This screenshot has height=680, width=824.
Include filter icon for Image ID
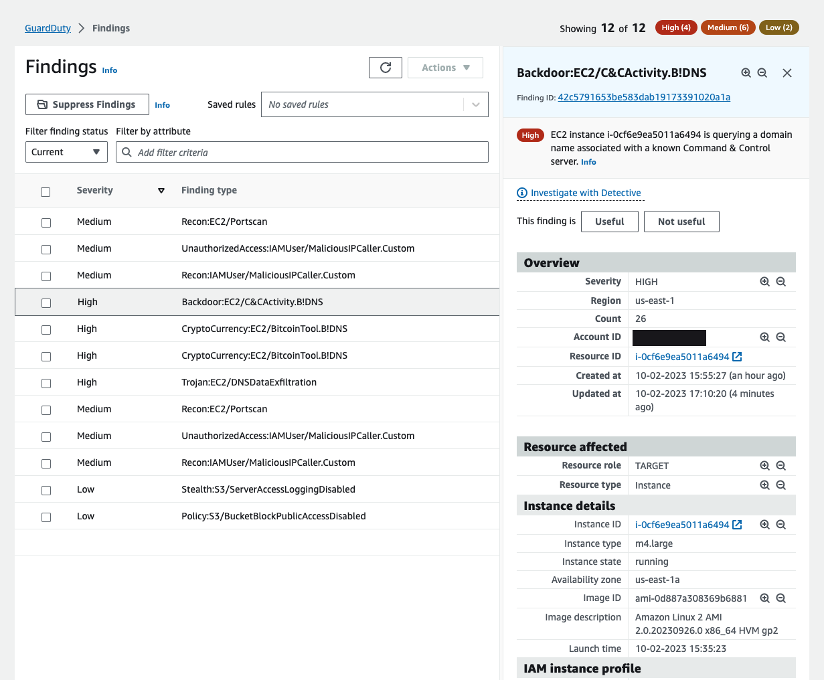(x=765, y=598)
